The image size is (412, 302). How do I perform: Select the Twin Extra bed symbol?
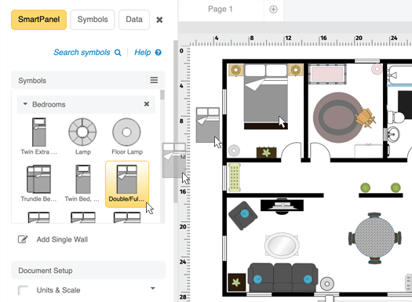pyautogui.click(x=39, y=136)
